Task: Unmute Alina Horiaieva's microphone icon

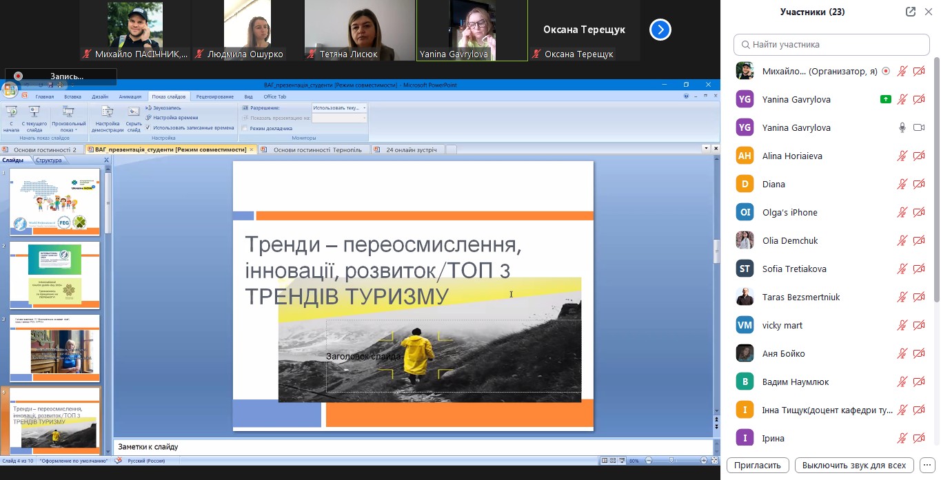Action: coord(902,156)
